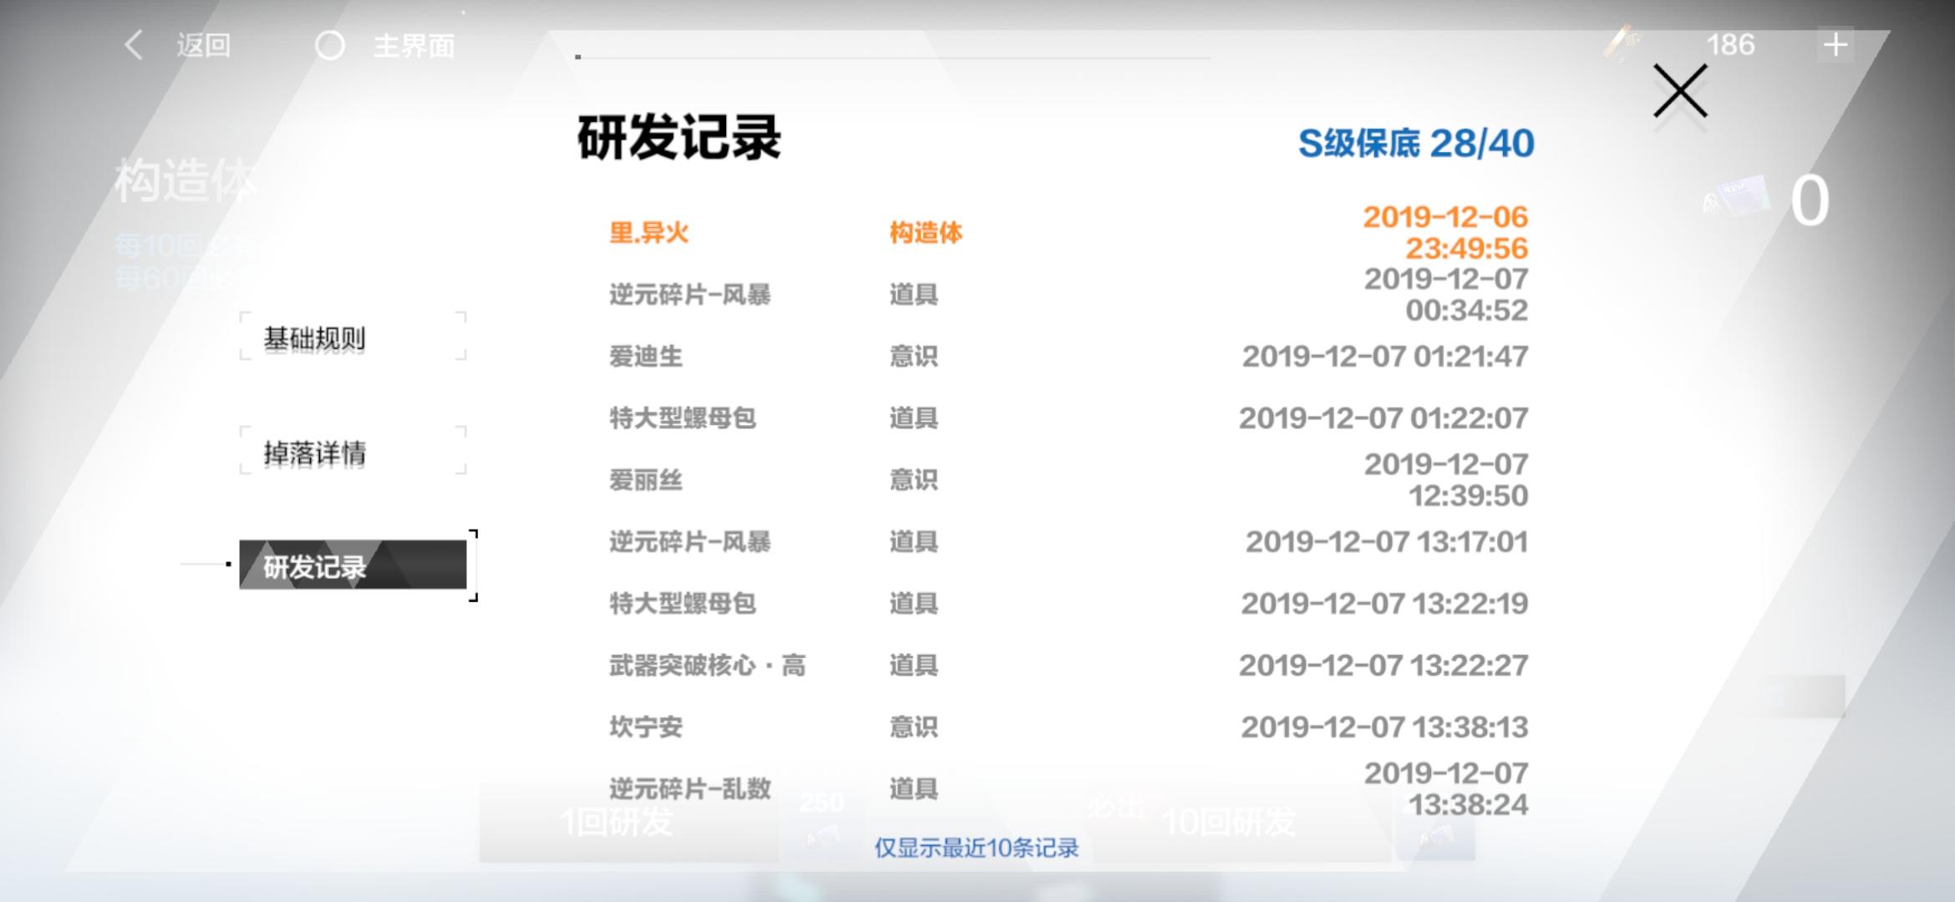Screen dimensions: 1955x902
Task: Tap the currency icon left of 186
Action: click(1622, 43)
